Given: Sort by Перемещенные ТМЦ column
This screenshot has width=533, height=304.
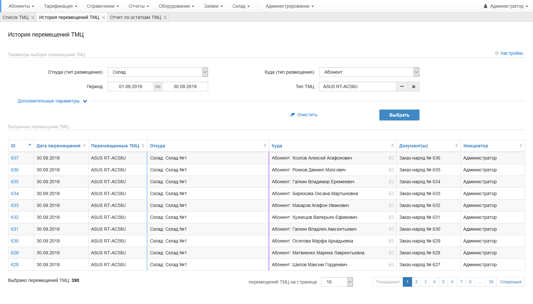Looking at the screenshot, I should [118, 146].
